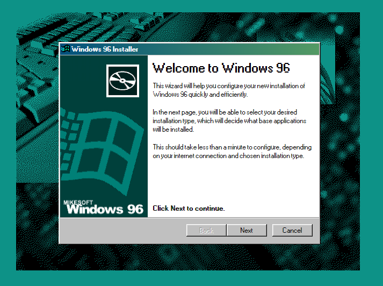Image resolution: width=383 pixels, height=286 pixels.
Task: Click the "Welcome to Windows 96" heading
Action: tap(221, 68)
